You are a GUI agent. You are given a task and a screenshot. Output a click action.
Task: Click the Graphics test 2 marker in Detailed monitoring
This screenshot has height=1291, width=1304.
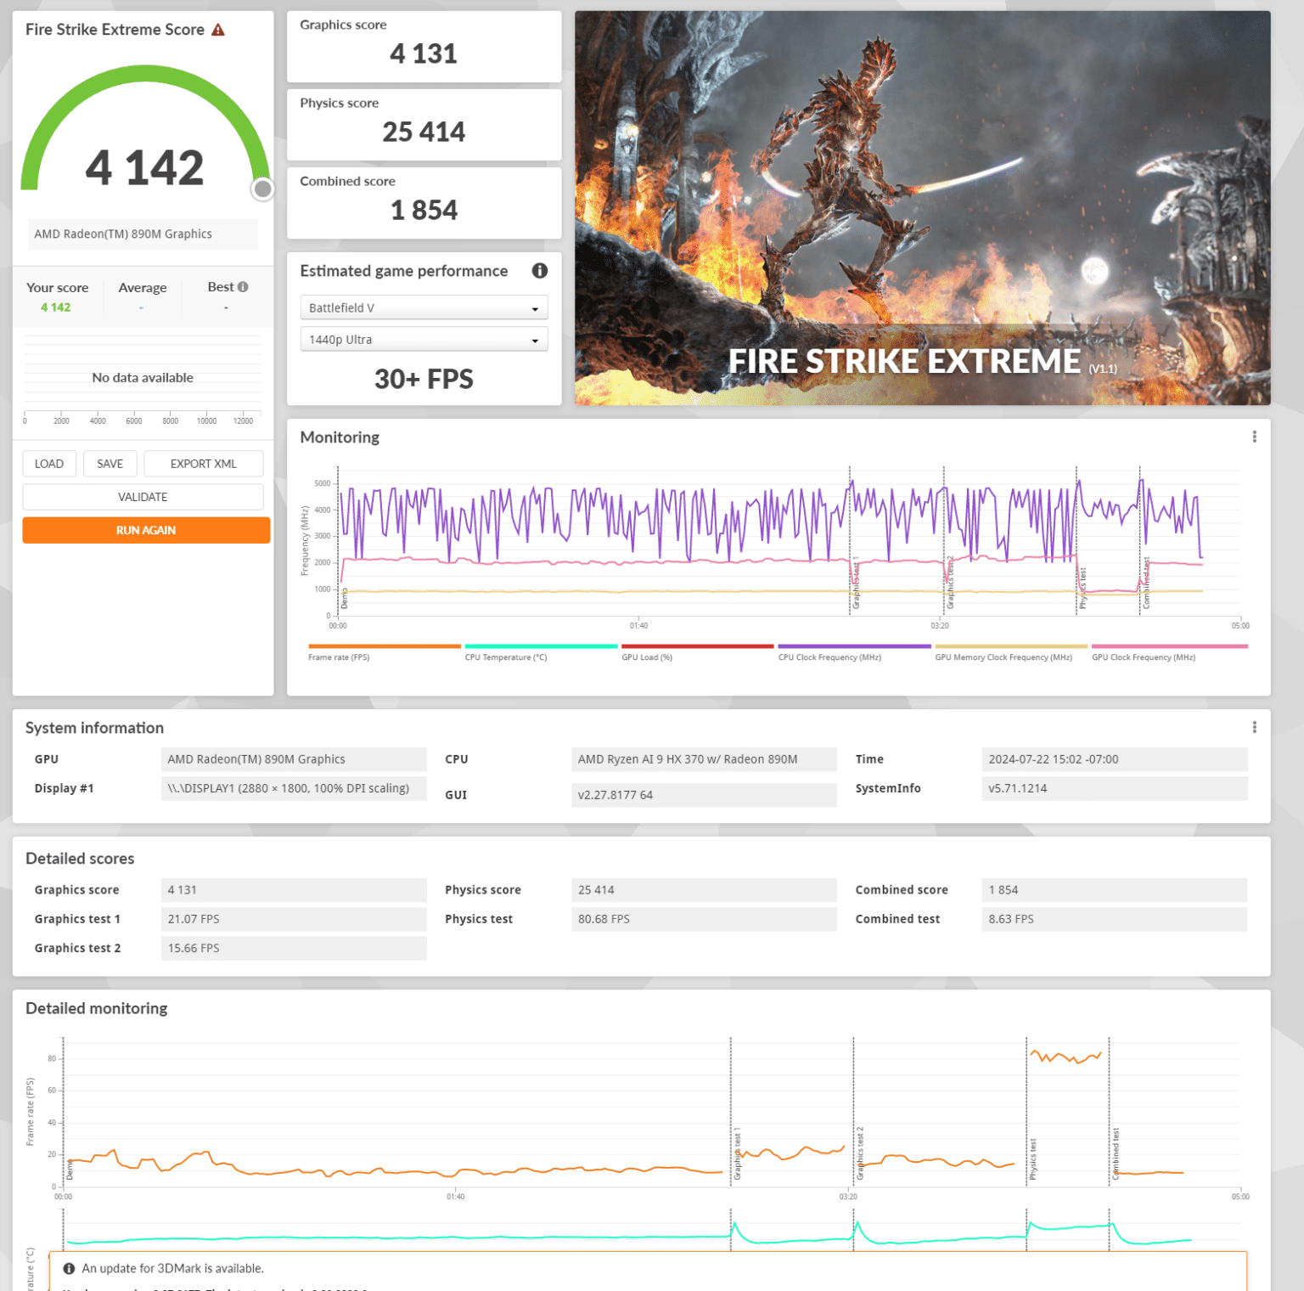coord(860,1153)
